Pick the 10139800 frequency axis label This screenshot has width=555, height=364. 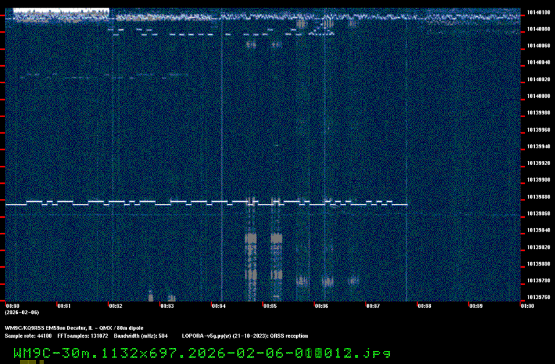pyautogui.click(x=539, y=264)
